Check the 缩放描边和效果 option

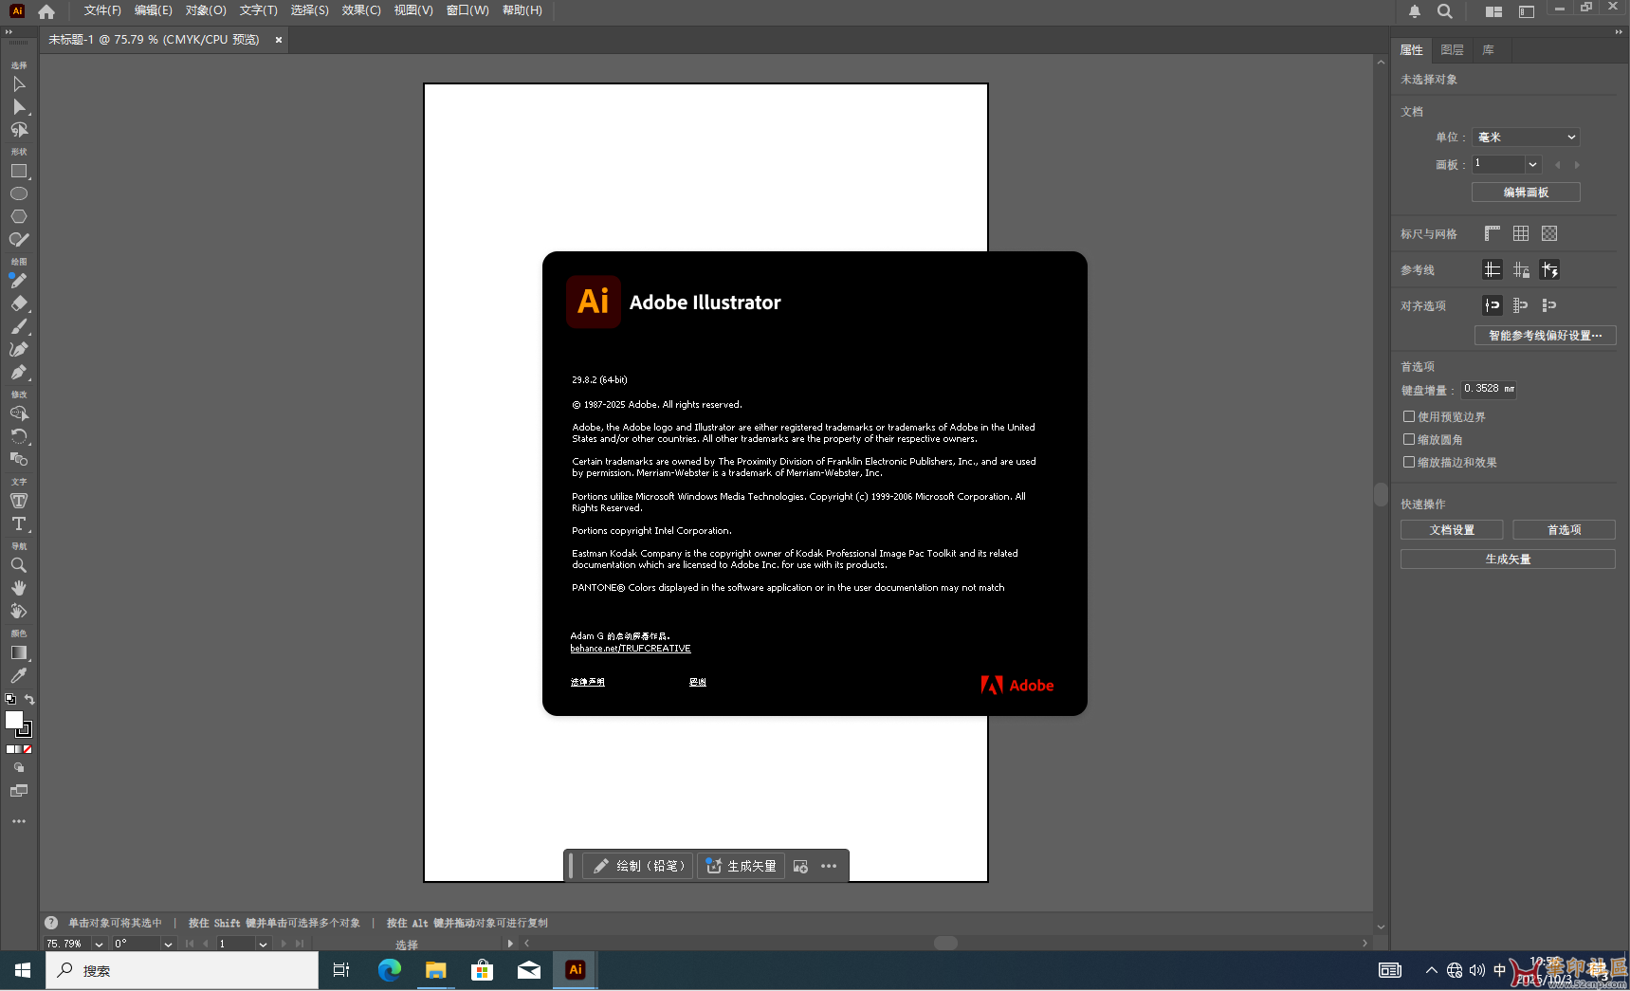1409,462
